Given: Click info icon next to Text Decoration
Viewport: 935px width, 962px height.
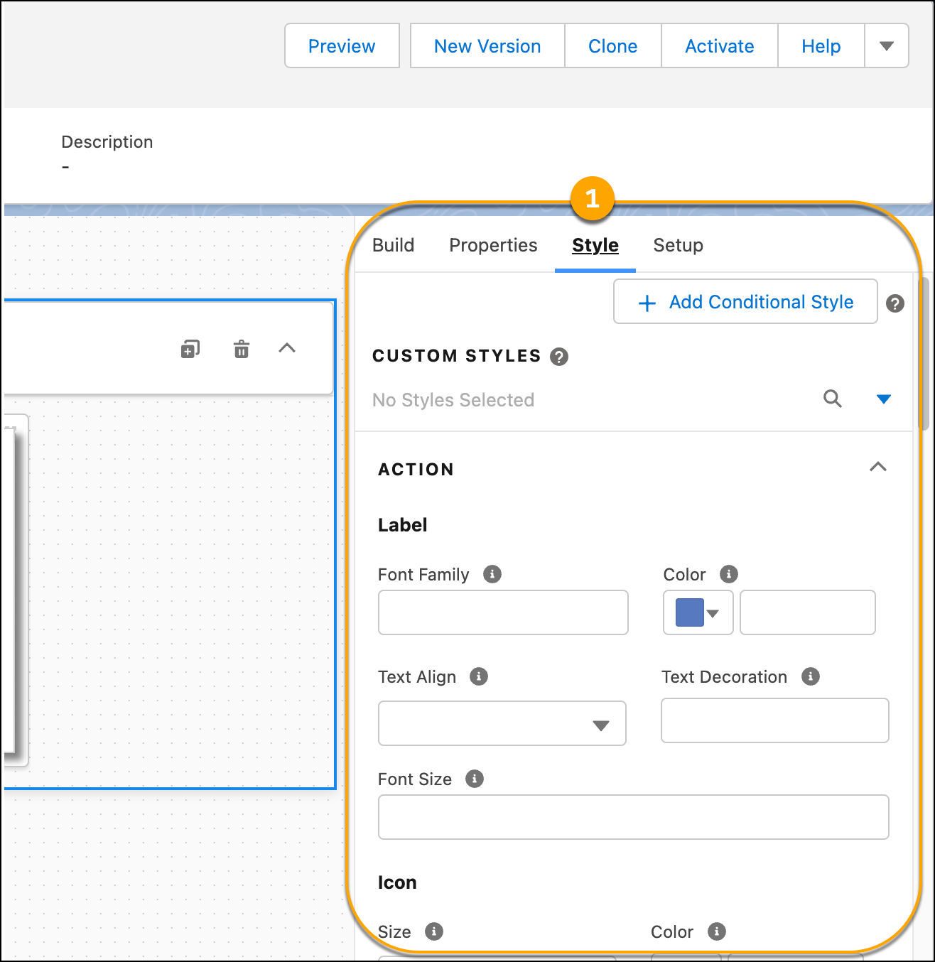Looking at the screenshot, I should click(811, 676).
